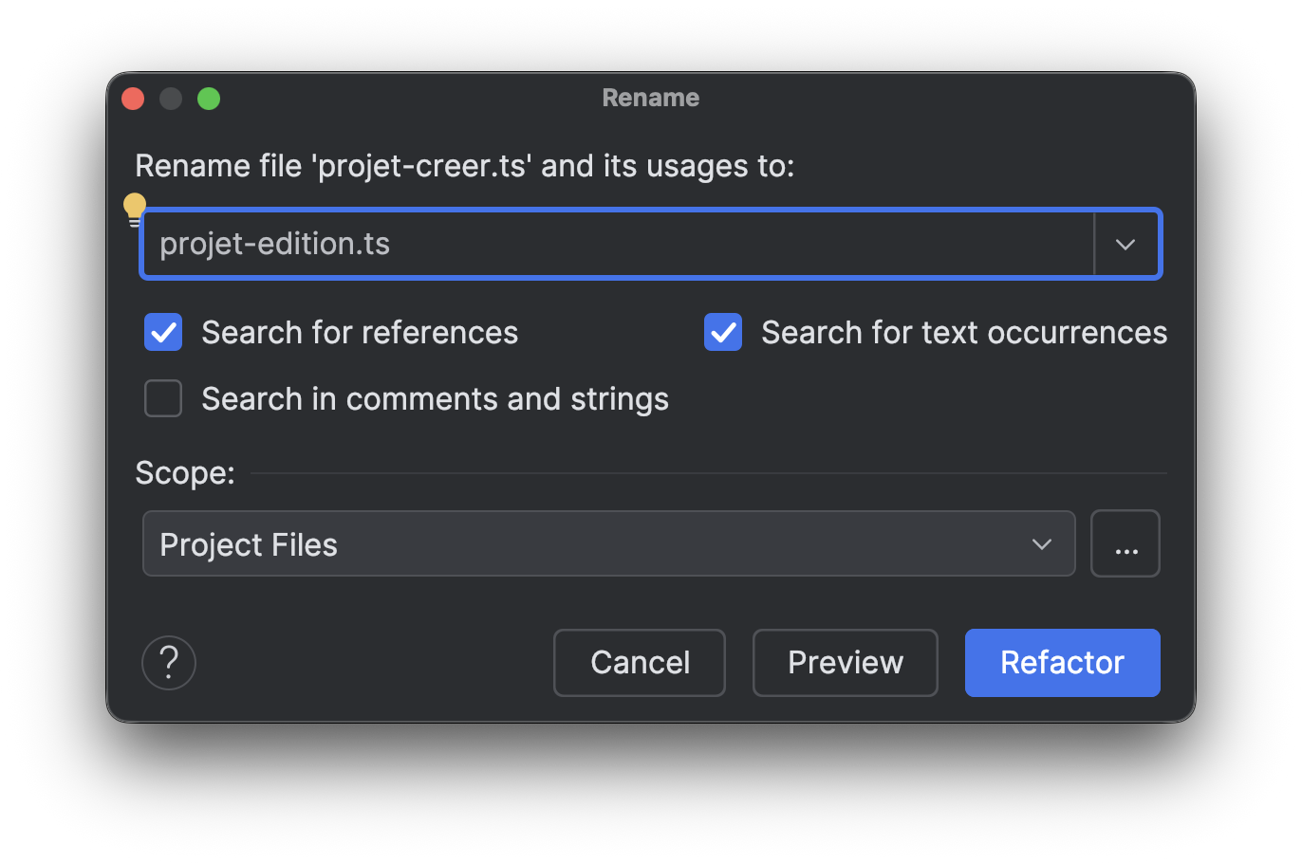The image size is (1302, 863).
Task: Click the Rename dialog title bar text
Action: 651,98
